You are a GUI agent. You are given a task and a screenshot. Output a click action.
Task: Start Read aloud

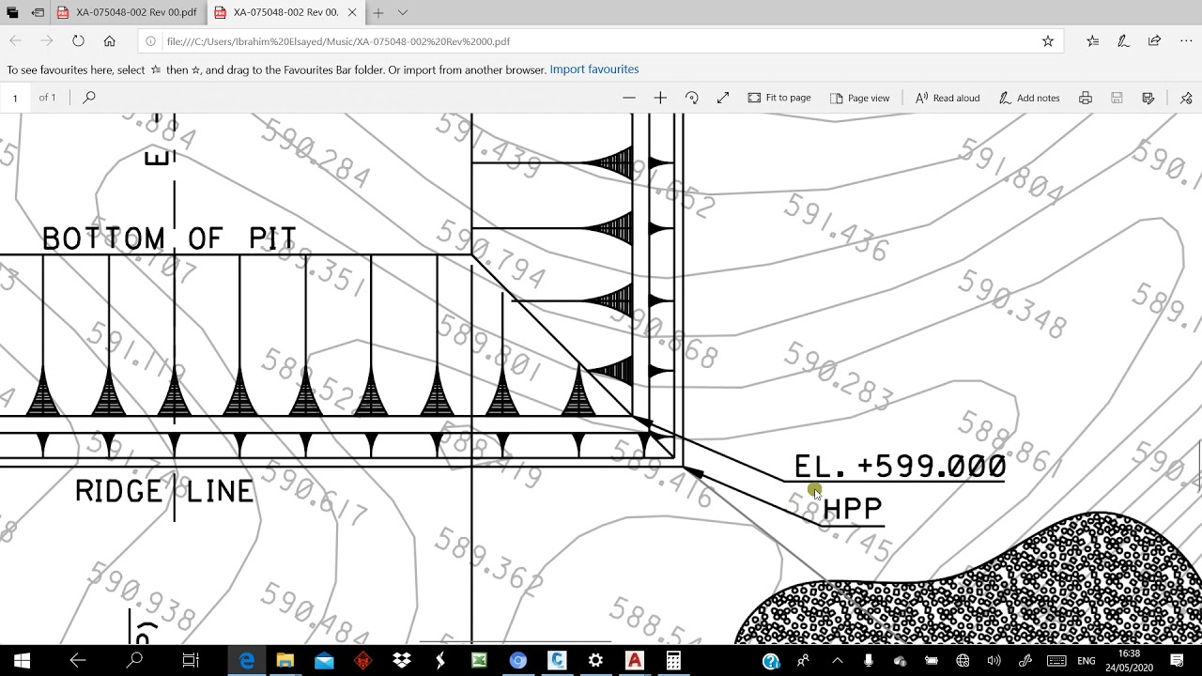tap(948, 98)
